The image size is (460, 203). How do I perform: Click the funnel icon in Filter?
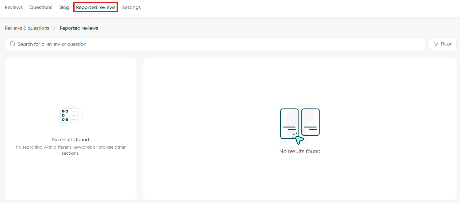pos(436,44)
